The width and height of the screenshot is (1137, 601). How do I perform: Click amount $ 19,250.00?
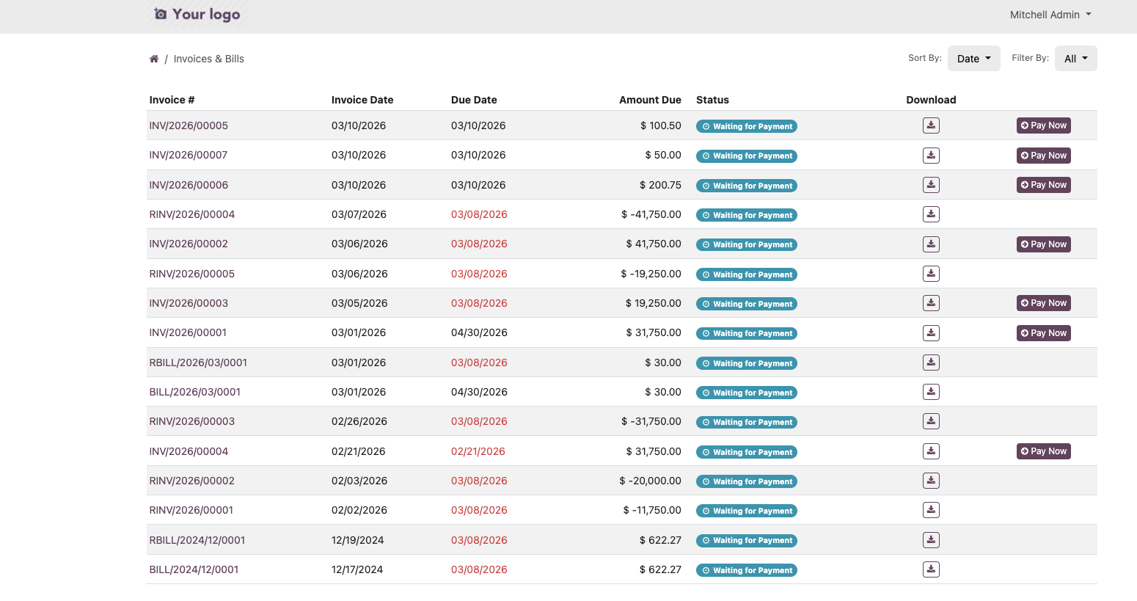[x=654, y=303]
